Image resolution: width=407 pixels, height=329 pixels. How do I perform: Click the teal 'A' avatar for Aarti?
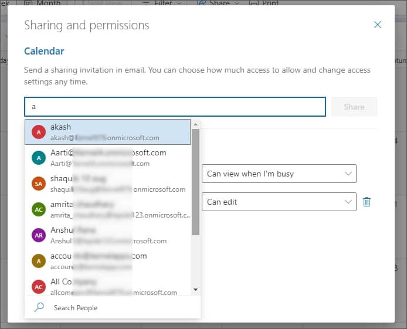39,158
